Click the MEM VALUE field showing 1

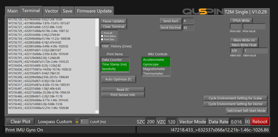click(x=255, y=51)
